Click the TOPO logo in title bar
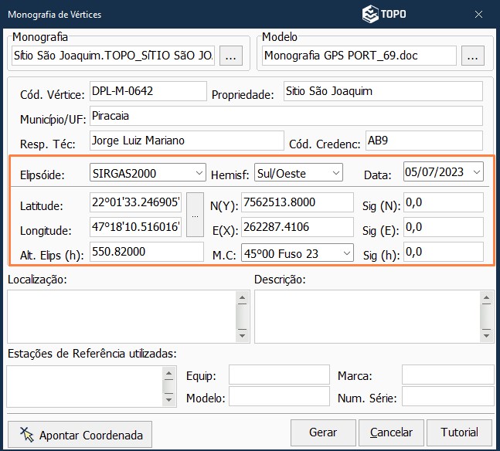Screen dimensions: 500x451 [x=384, y=15]
